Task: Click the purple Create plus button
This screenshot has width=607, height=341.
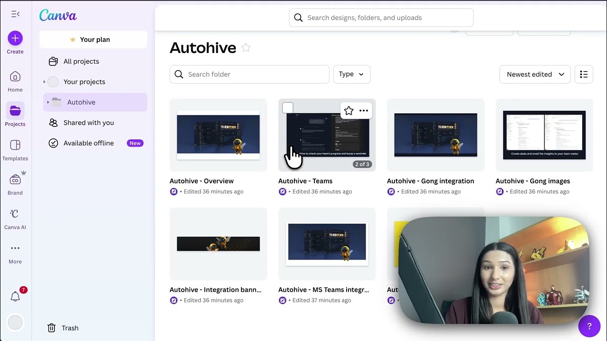Action: click(x=15, y=38)
